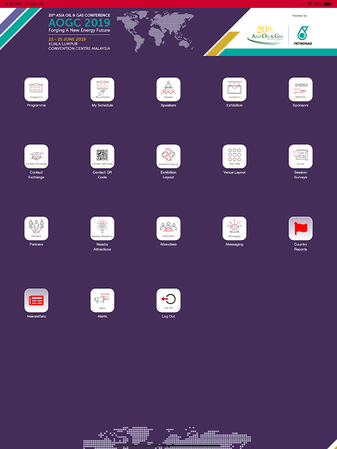Screen dimensions: 337x449
Task: Open the Exhibition Layout puzzle icon
Action: pyautogui.click(x=168, y=157)
